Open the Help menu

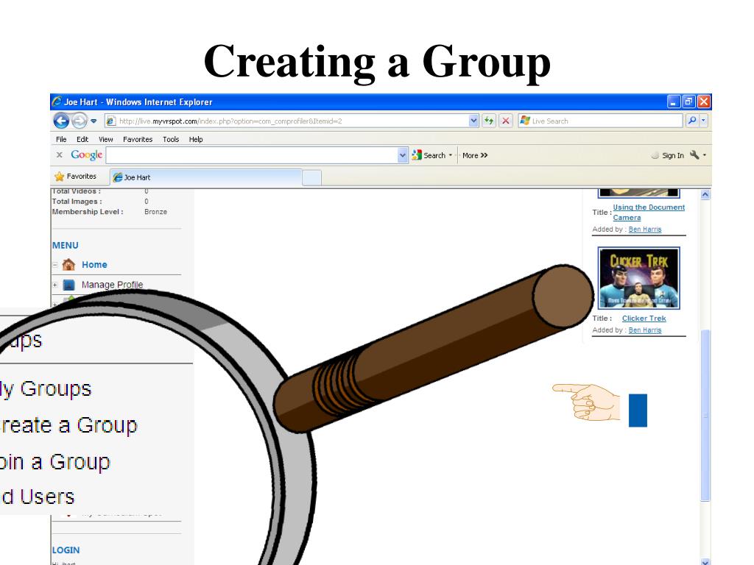click(196, 139)
